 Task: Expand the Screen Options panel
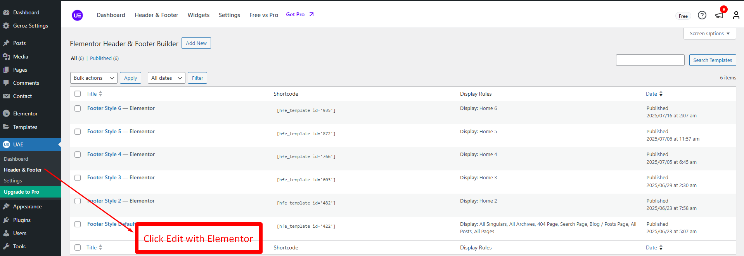tap(709, 34)
